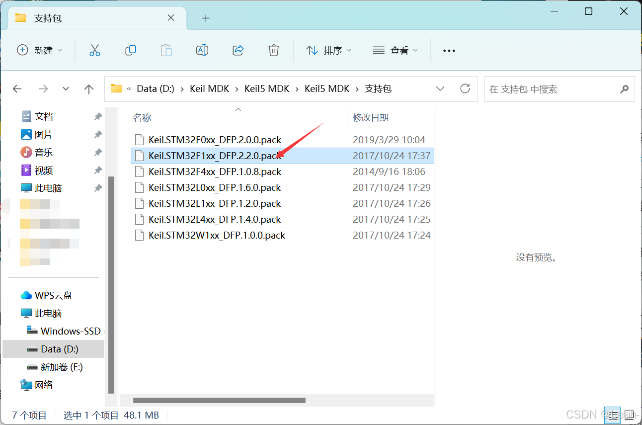Open the 新建 dropdown menu

[x=40, y=50]
